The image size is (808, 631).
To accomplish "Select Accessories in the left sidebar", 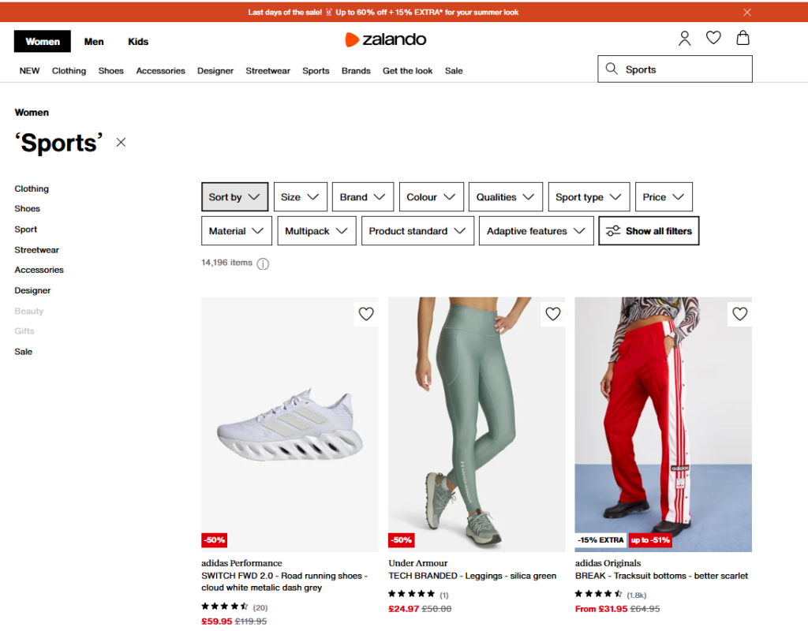I will click(39, 270).
